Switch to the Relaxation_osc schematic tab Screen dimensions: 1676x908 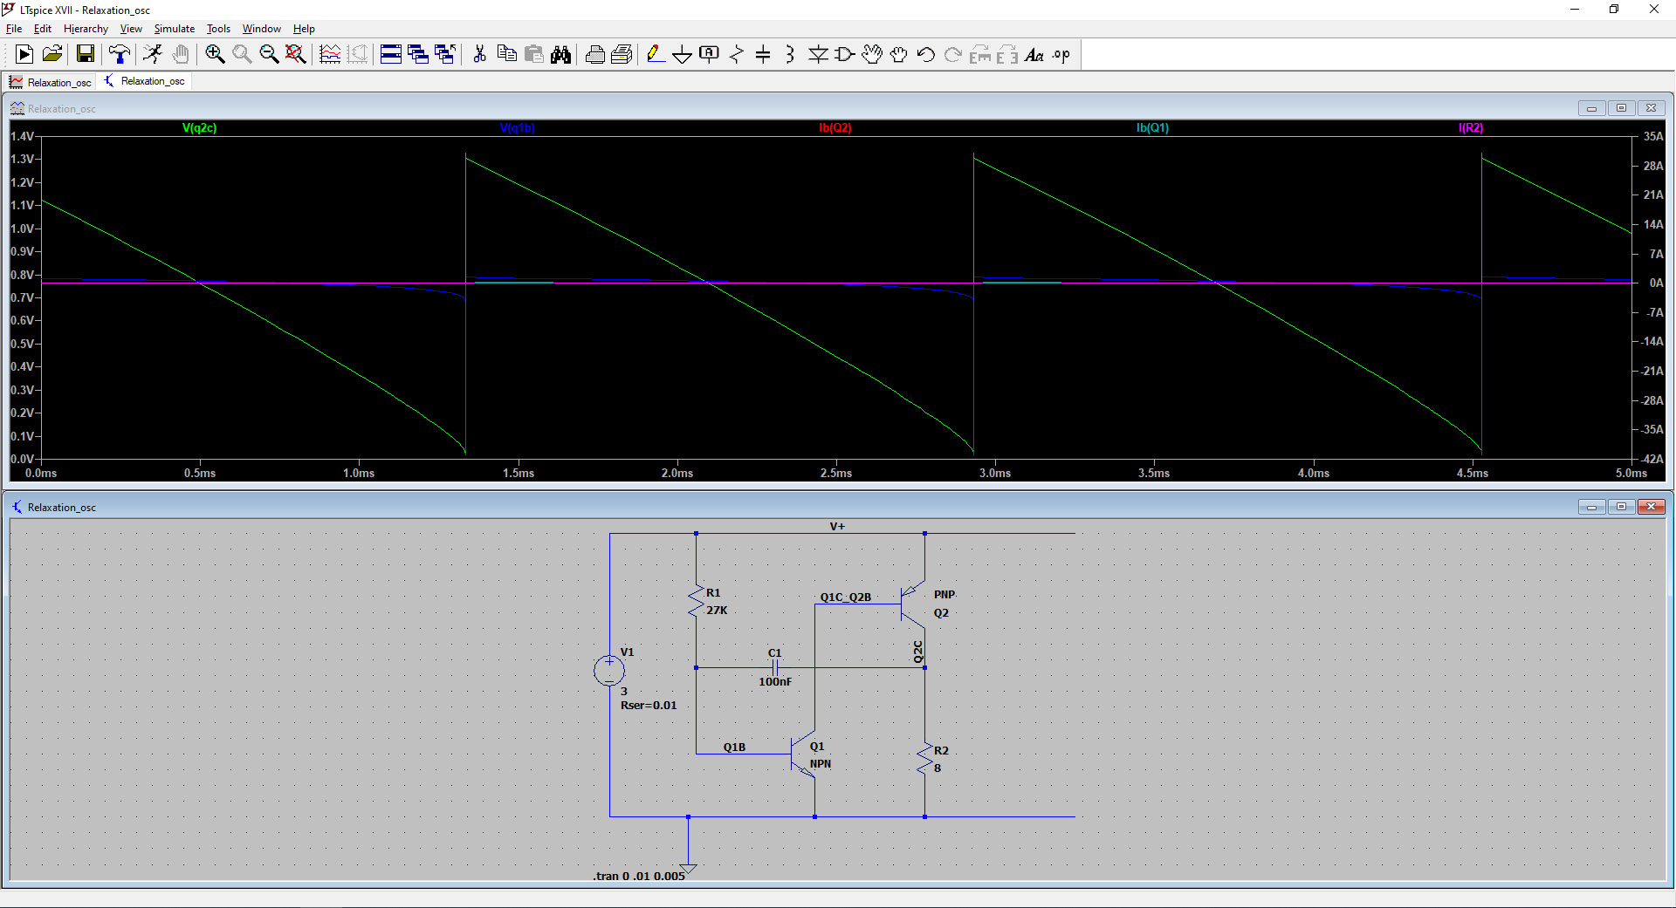coord(145,81)
